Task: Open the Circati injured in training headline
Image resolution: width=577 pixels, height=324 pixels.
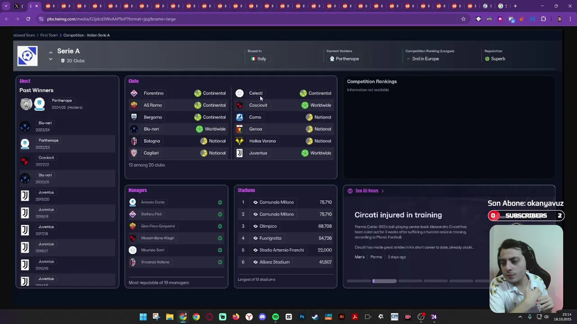Action: tap(398, 215)
